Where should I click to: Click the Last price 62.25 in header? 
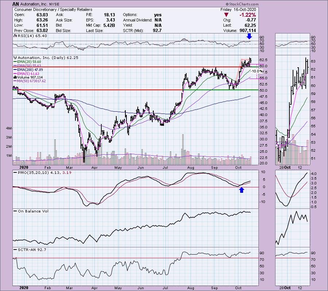pos(250,25)
